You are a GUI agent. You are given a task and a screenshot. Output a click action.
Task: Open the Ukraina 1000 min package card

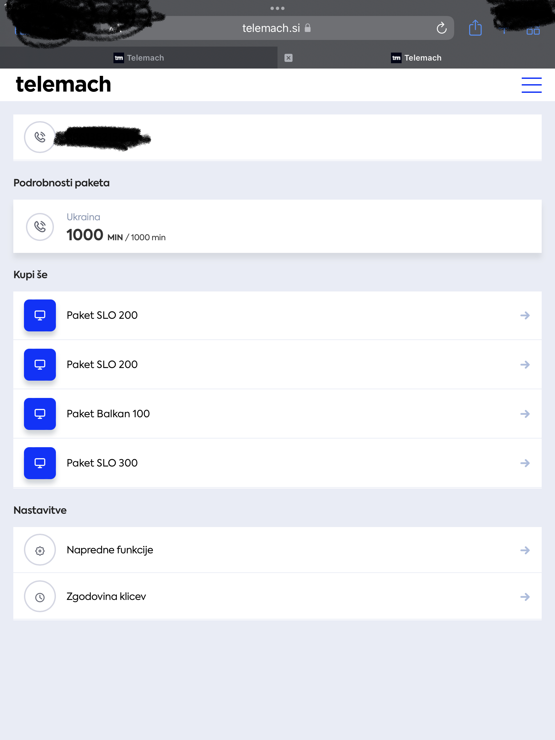click(x=277, y=227)
